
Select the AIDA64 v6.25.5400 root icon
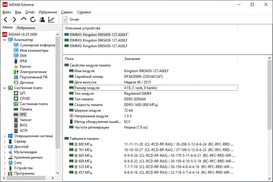pyautogui.click(x=5, y=34)
